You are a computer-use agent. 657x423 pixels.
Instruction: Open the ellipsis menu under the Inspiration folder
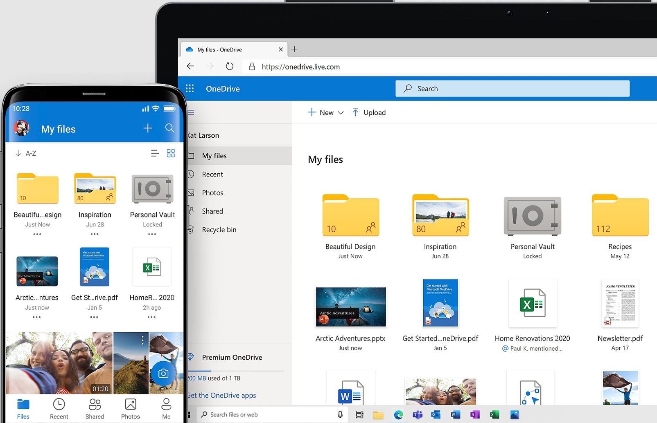(x=95, y=234)
